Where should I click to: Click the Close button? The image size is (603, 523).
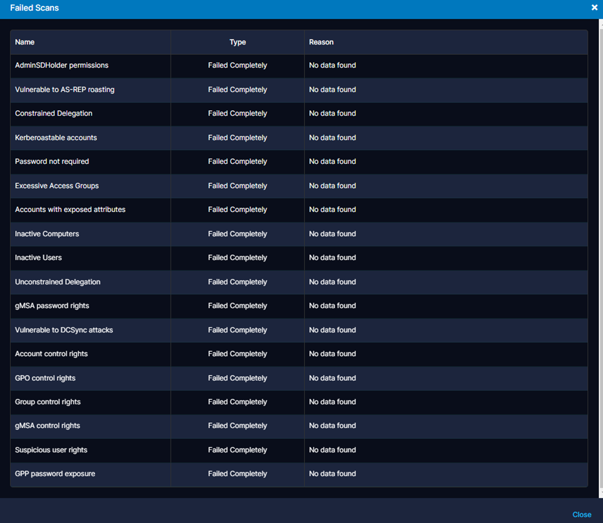(581, 515)
